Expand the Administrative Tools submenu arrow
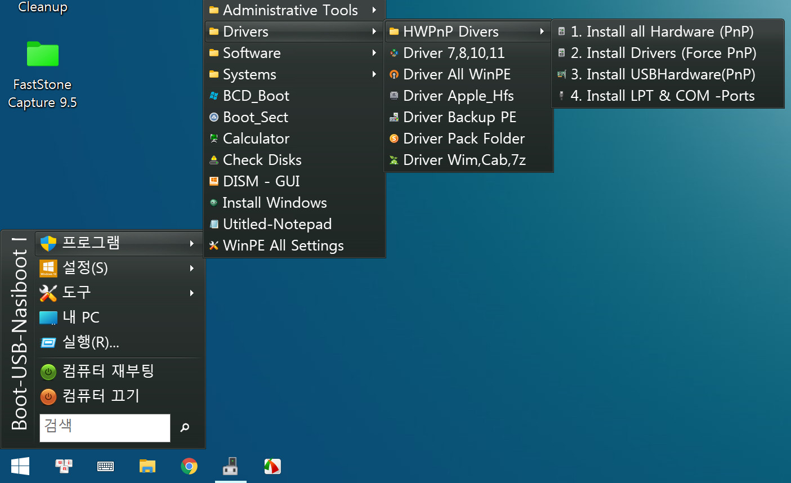The image size is (791, 483). tap(374, 10)
